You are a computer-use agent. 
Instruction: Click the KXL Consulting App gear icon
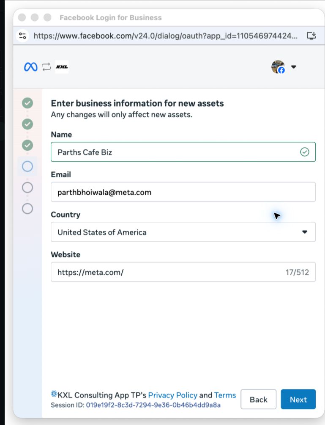pos(54,394)
